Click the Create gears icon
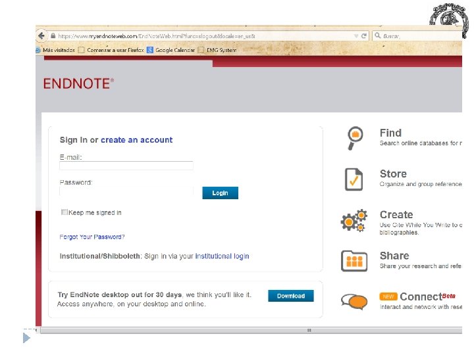This screenshot has width=474, height=355. pos(354,221)
